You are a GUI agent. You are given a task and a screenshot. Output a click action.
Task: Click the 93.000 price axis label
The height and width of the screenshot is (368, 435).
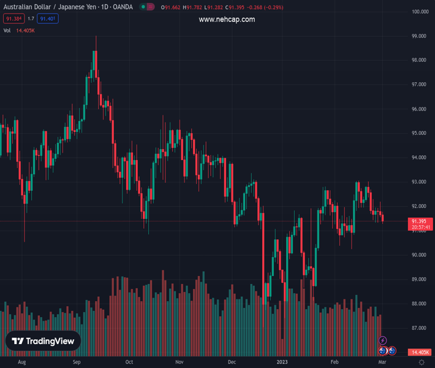[x=419, y=182]
